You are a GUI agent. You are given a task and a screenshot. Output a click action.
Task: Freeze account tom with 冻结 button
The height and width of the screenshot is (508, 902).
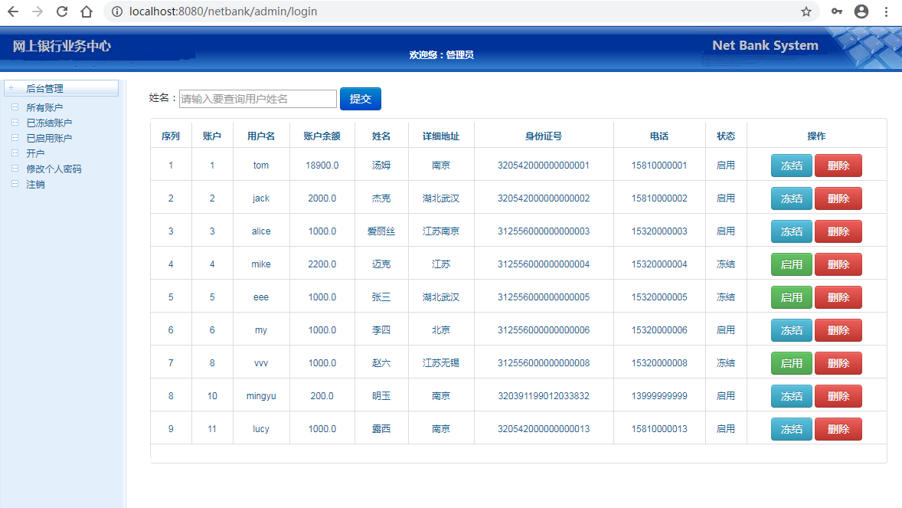(x=791, y=165)
